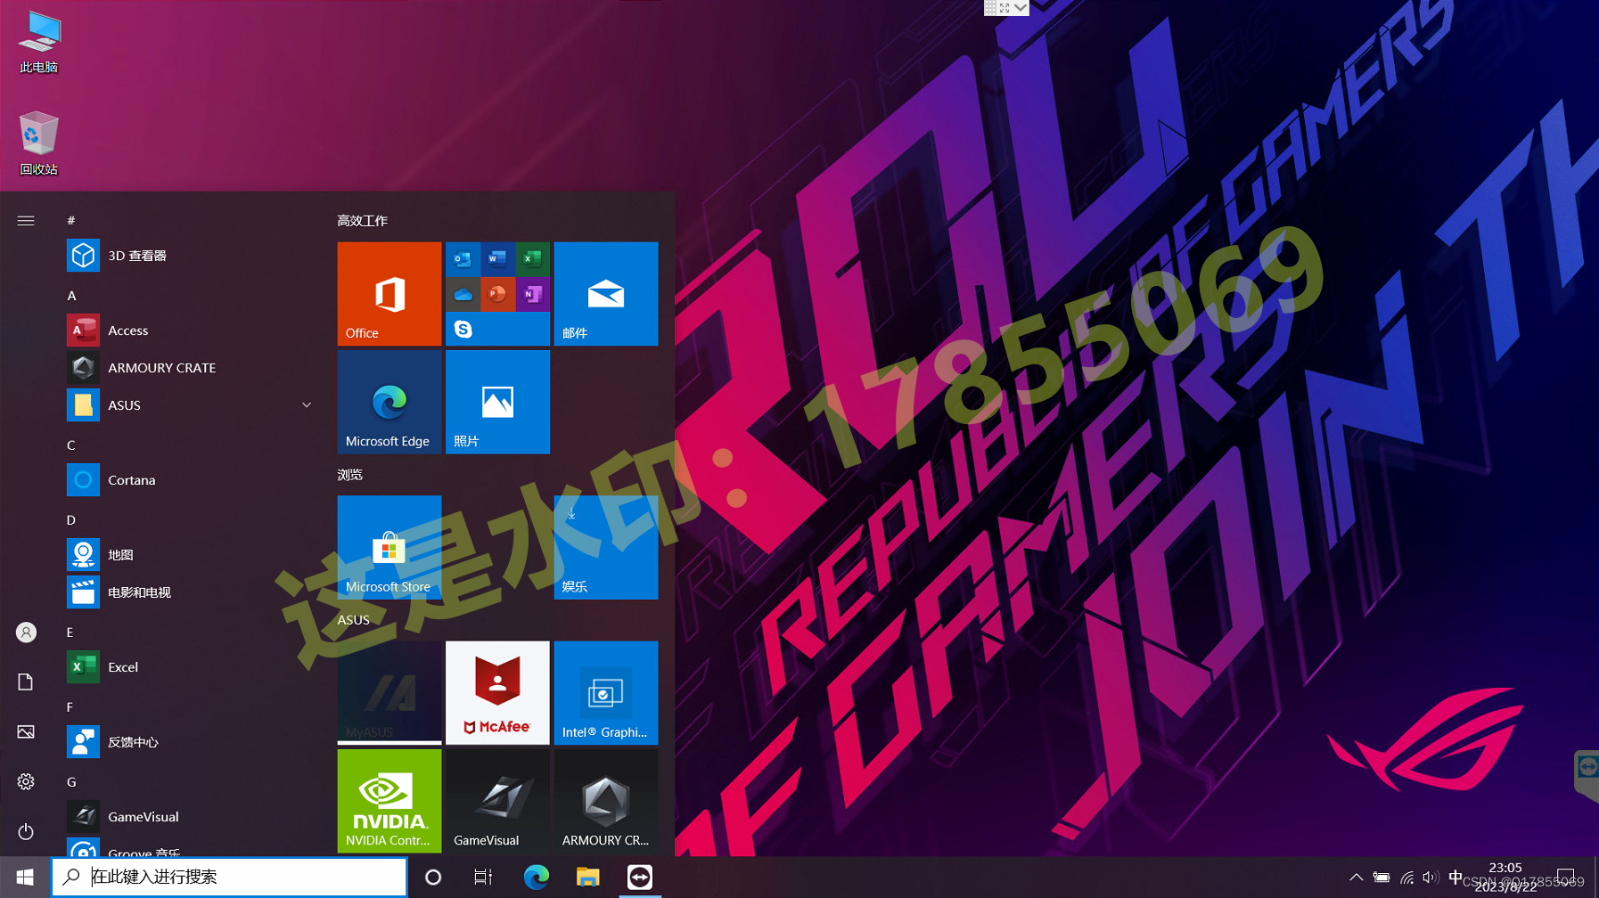Click the letter G section header
1599x898 pixels.
(x=71, y=782)
